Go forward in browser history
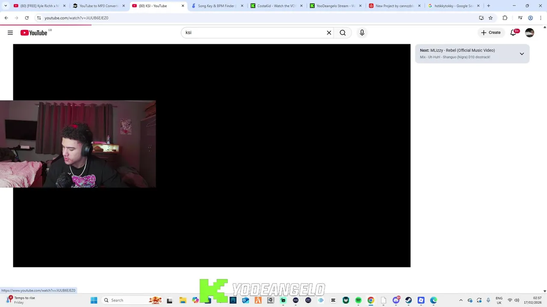 pyautogui.click(x=16, y=18)
